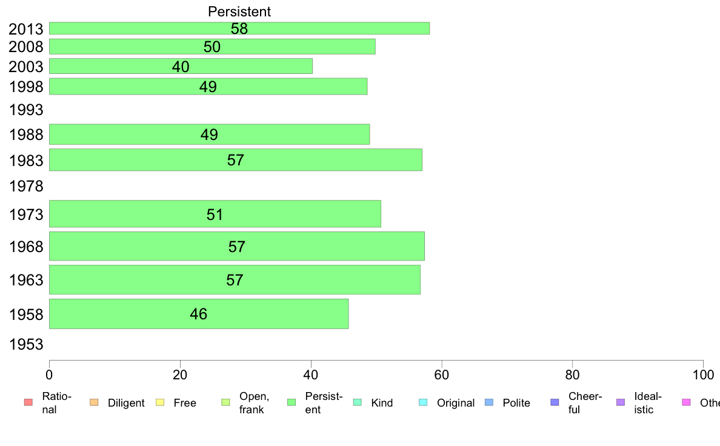Click the 60 tick on x-axis
This screenshot has width=720, height=446.
[441, 375]
